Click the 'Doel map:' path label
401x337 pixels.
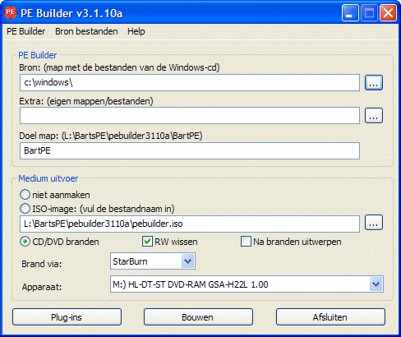tap(111, 136)
